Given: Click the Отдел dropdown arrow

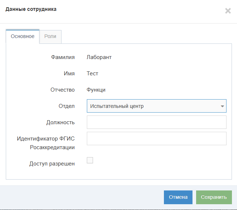Looking at the screenshot, I should (x=222, y=106).
